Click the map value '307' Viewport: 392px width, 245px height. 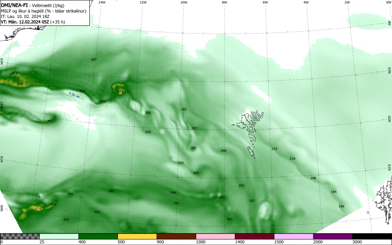point(252,201)
